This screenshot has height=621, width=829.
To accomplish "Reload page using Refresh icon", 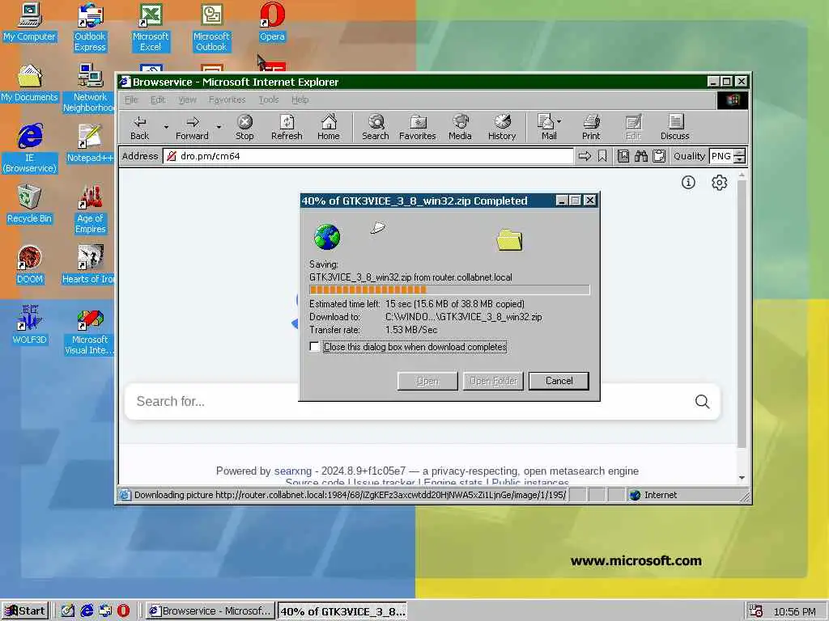I will (287, 127).
